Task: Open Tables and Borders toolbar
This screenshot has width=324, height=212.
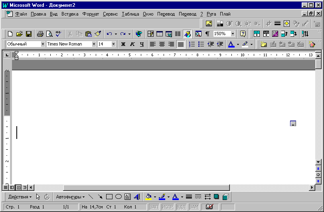Action: 150,34
